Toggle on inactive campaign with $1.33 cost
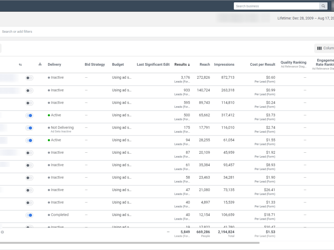Viewport: 334px width, 250px height. [x=29, y=203]
